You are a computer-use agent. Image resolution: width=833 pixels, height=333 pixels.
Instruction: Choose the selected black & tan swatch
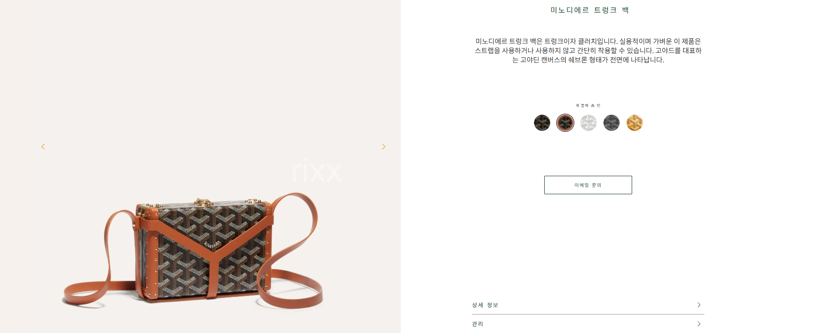[565, 123]
